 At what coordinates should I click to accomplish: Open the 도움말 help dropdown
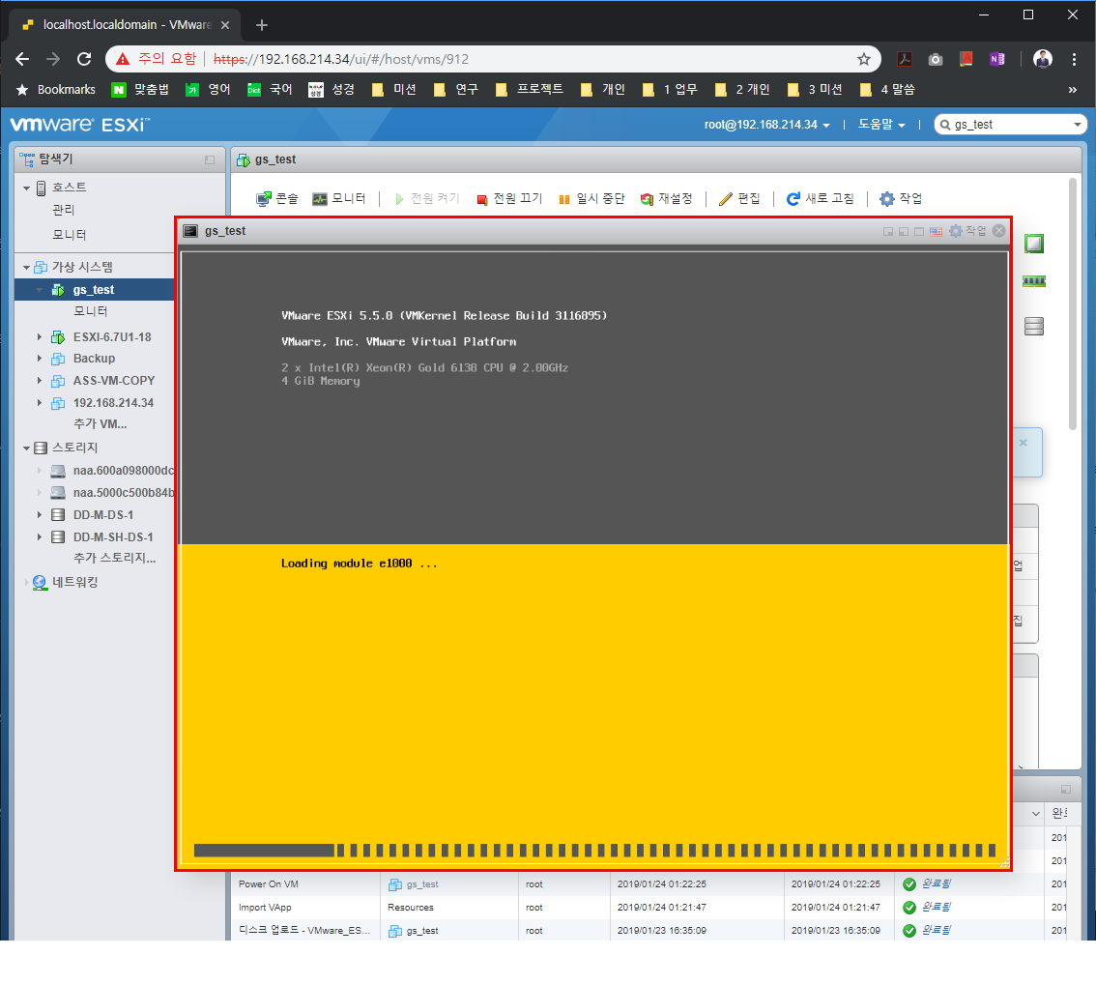(x=881, y=125)
